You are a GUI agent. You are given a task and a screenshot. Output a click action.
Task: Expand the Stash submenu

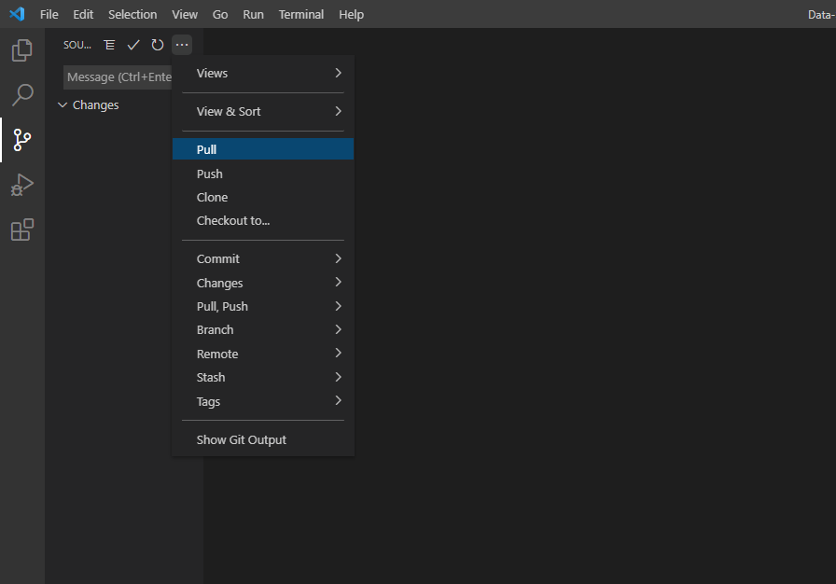263,377
